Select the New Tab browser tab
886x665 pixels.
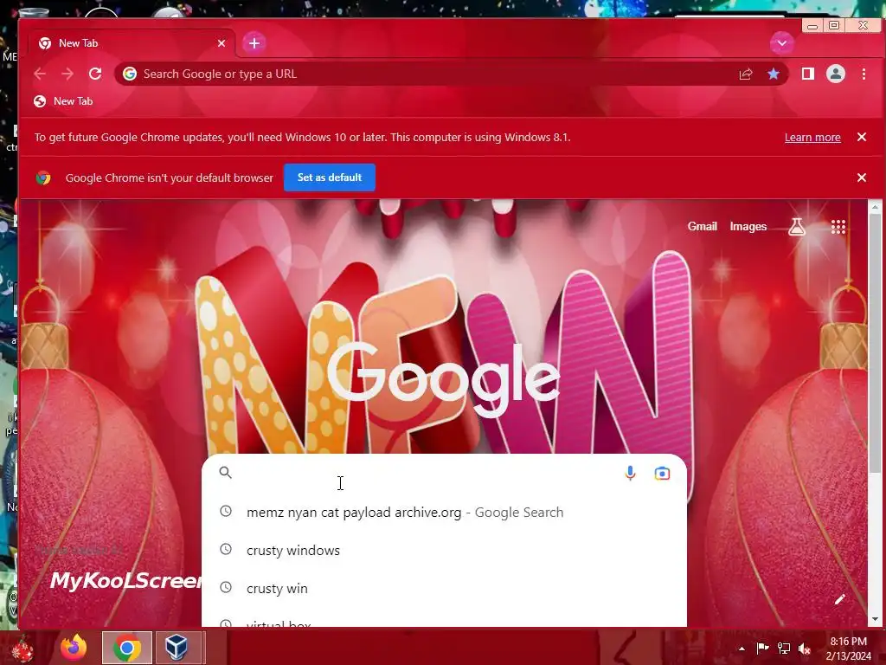132,43
